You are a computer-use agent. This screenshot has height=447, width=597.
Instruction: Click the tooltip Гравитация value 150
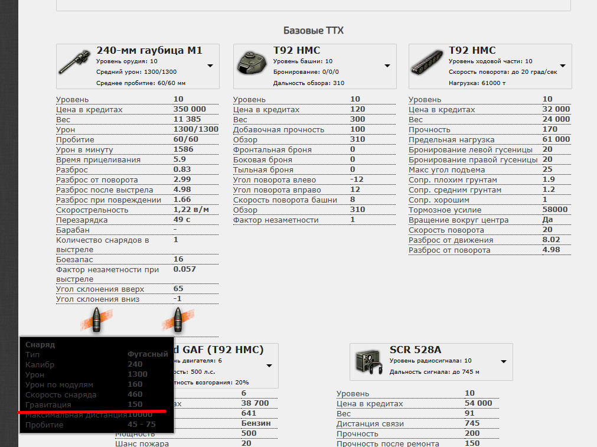pos(135,404)
